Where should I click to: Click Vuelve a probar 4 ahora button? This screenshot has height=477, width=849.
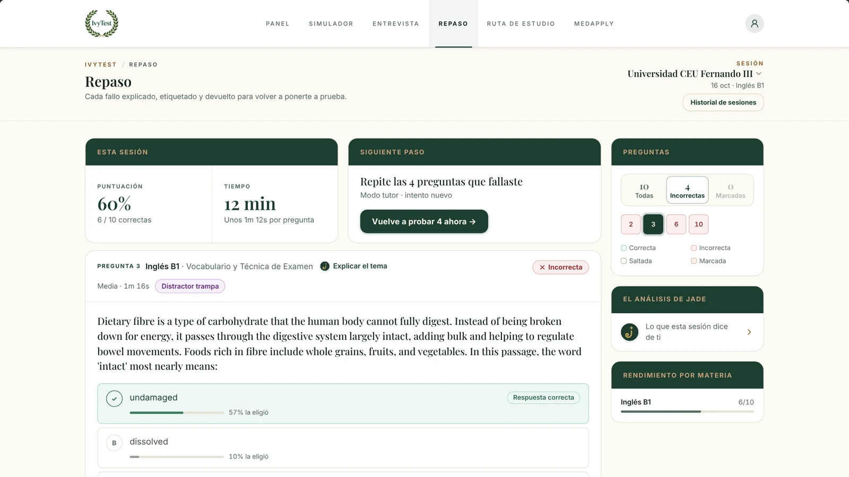424,222
